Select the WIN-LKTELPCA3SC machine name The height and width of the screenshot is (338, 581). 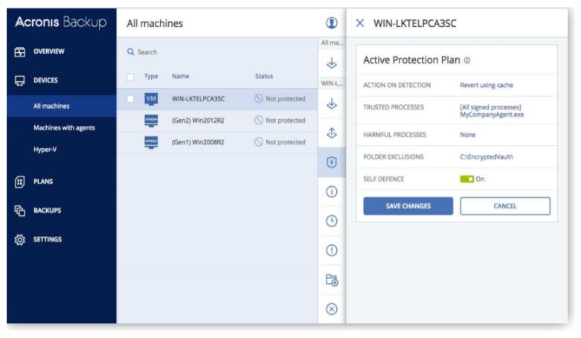pos(198,99)
